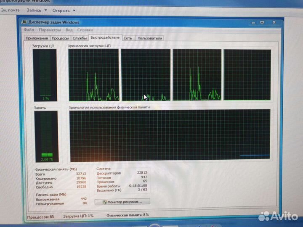This screenshot has height=227, width=303.
Task: Close the Диспетчер задач Windows window
Action: 274,22
